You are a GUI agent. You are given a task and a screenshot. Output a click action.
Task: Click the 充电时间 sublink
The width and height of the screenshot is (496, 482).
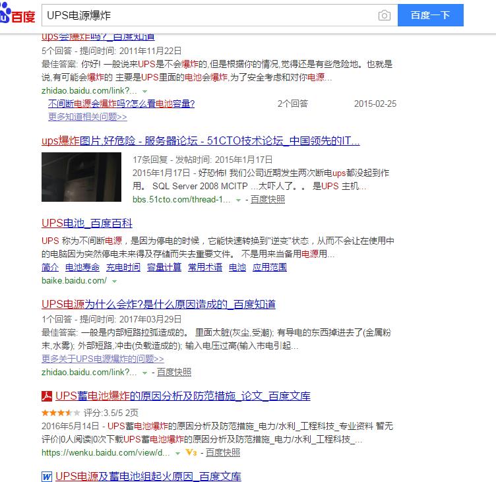pyautogui.click(x=123, y=267)
